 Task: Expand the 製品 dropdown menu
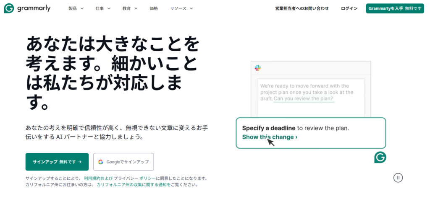(76, 8)
